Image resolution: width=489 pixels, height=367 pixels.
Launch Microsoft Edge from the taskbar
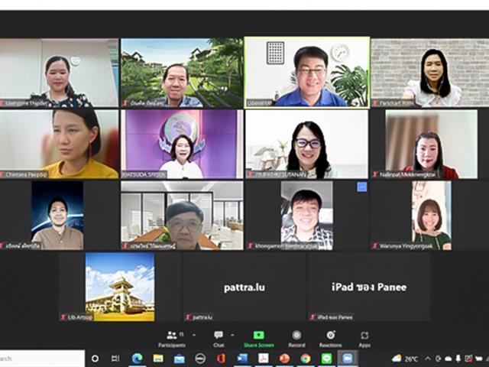pos(137,359)
